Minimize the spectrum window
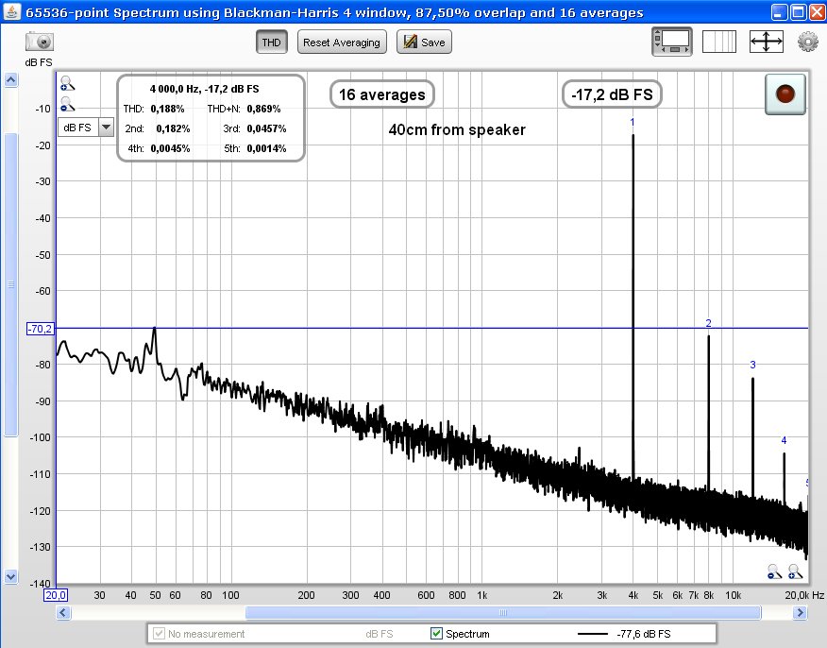 779,12
